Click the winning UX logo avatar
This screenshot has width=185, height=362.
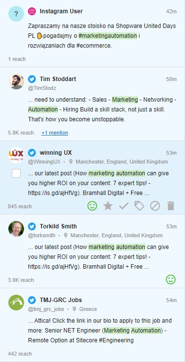coord(16,155)
